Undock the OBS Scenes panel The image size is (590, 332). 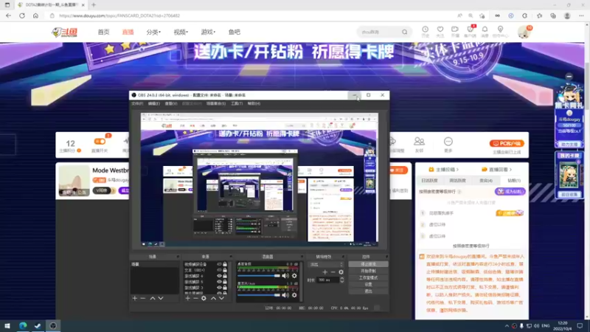coord(178,257)
